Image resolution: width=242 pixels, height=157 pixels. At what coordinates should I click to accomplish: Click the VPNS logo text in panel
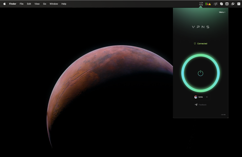(x=201, y=27)
